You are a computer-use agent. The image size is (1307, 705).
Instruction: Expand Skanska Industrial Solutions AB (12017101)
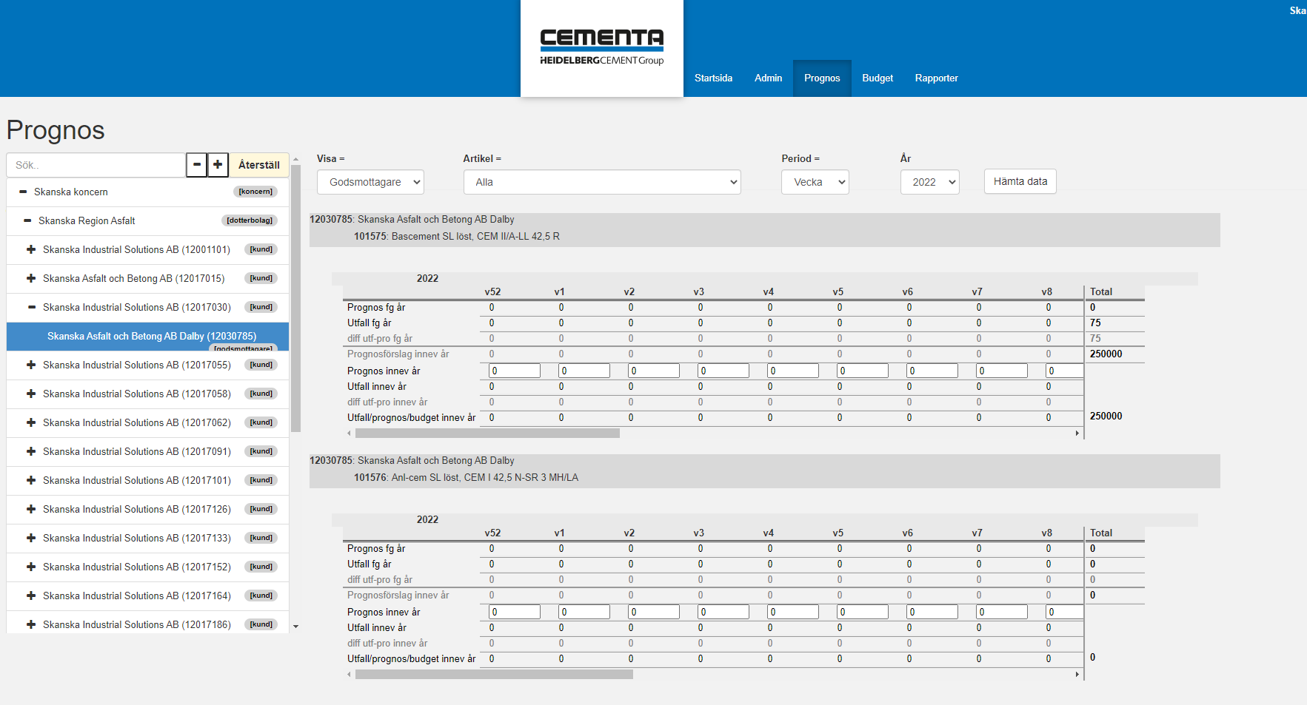31,480
